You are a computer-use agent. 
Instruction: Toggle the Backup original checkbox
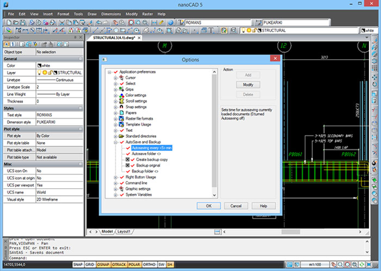(127, 166)
